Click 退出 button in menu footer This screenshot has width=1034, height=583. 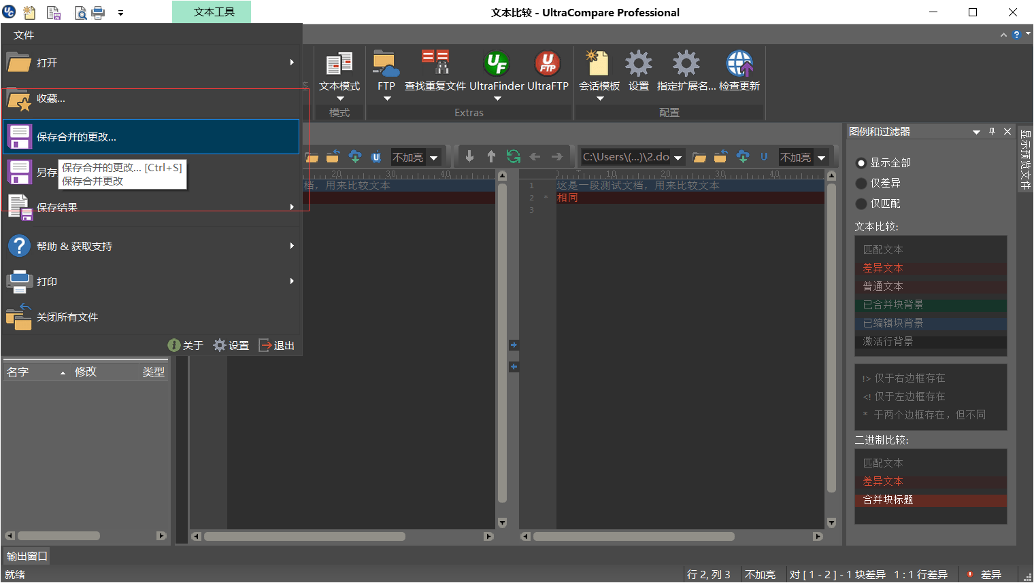[x=277, y=345]
